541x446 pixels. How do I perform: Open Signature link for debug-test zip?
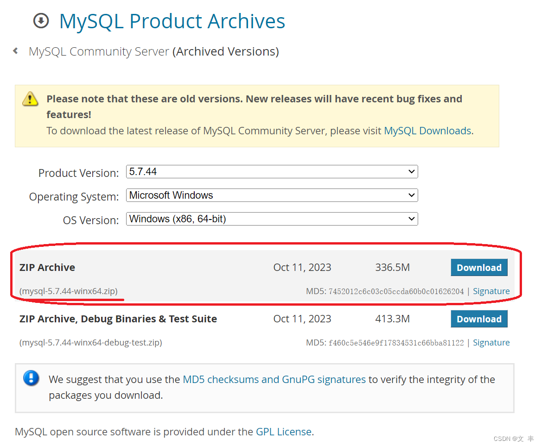(491, 343)
